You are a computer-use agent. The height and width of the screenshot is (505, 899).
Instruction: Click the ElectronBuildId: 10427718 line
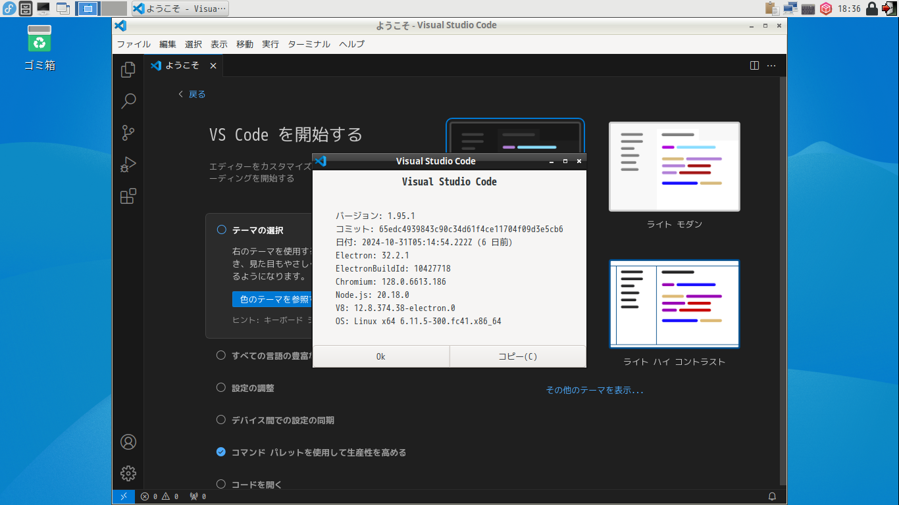tap(393, 268)
